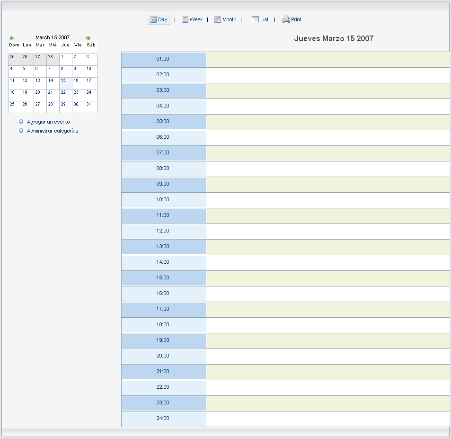Click the 01:00 time slot label
This screenshot has height=438, width=451.
tap(164, 60)
